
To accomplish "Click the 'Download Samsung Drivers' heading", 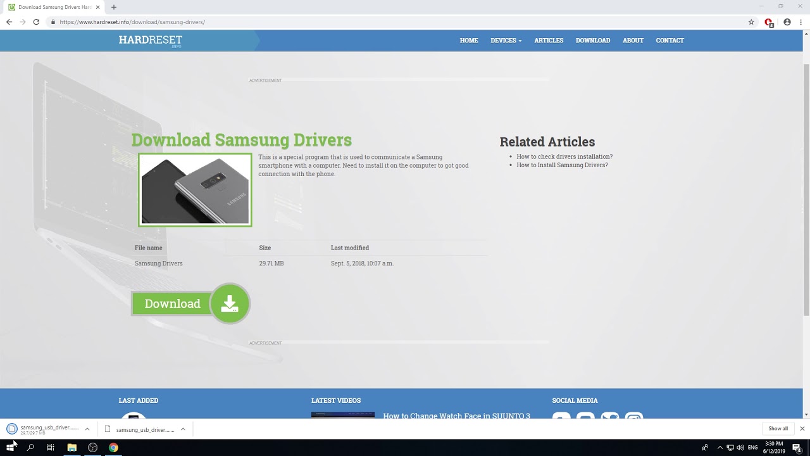I will [242, 140].
